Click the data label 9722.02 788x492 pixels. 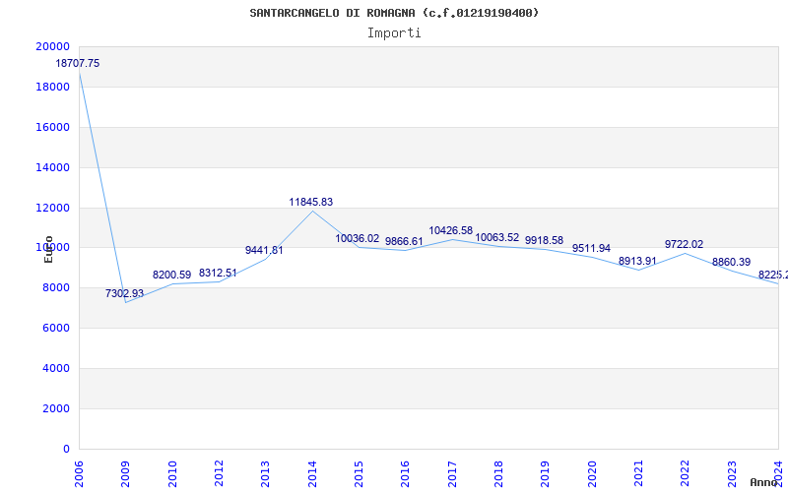(684, 244)
